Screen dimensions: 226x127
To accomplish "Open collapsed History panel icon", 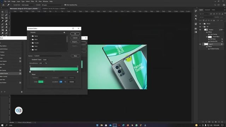I will pyautogui.click(x=196, y=11).
